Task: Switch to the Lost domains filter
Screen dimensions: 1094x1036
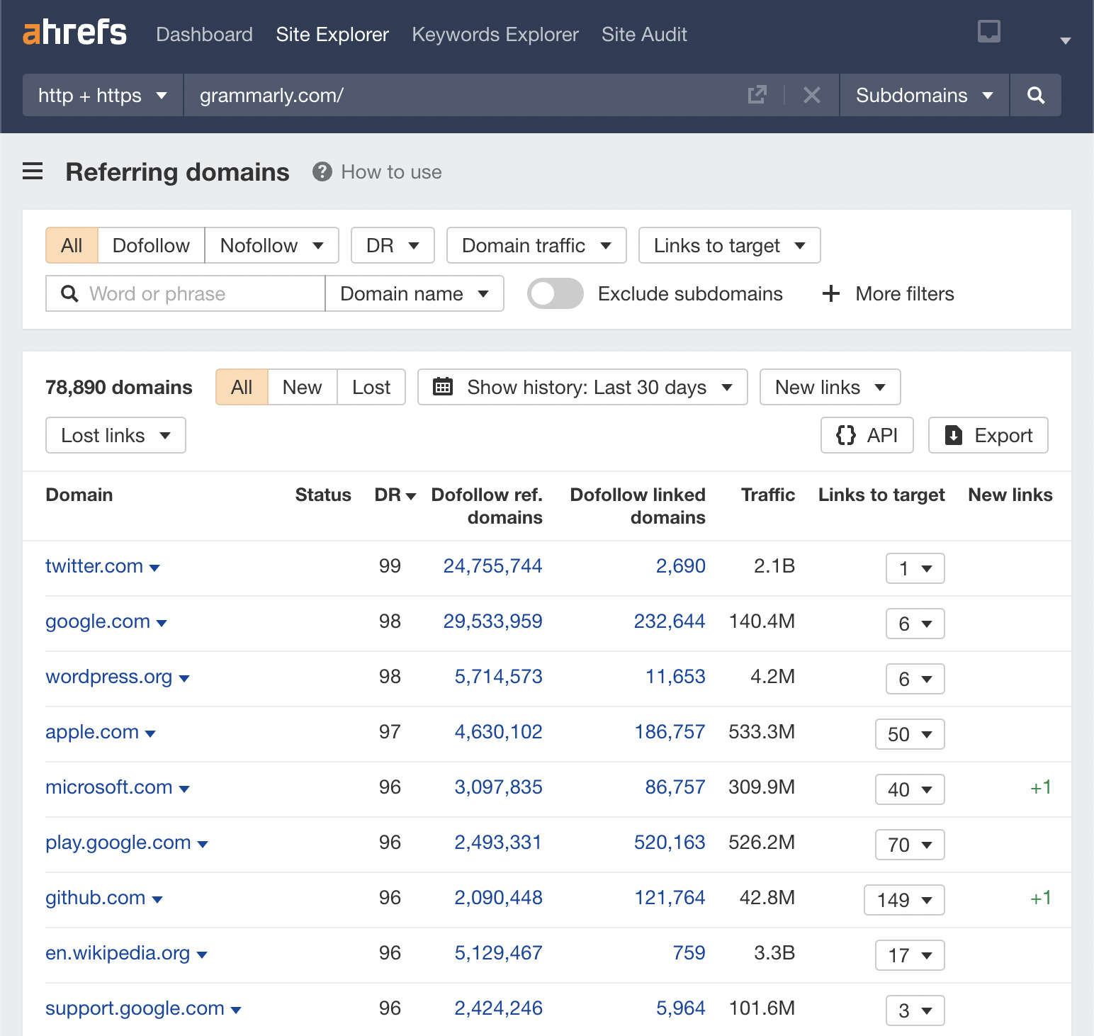Action: [x=371, y=387]
